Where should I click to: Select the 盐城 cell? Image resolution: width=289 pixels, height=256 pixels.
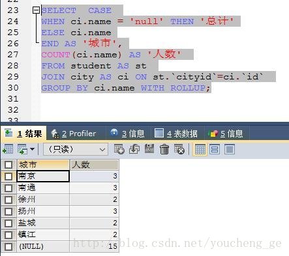[43, 223]
